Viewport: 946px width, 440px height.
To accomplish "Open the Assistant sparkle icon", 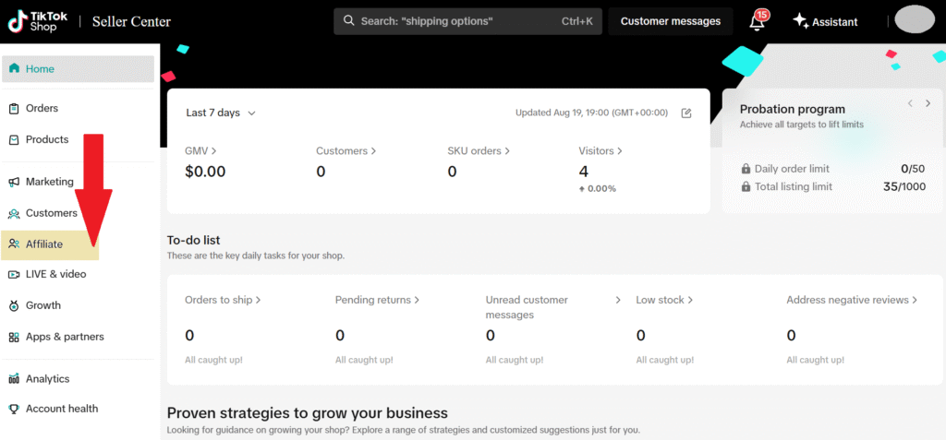I will pos(800,21).
